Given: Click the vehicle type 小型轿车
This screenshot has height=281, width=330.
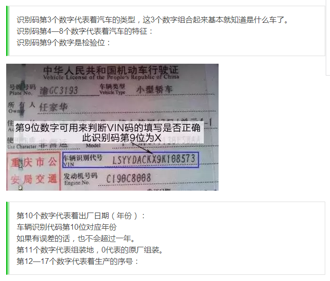Looking at the screenshot, I should click(154, 89).
